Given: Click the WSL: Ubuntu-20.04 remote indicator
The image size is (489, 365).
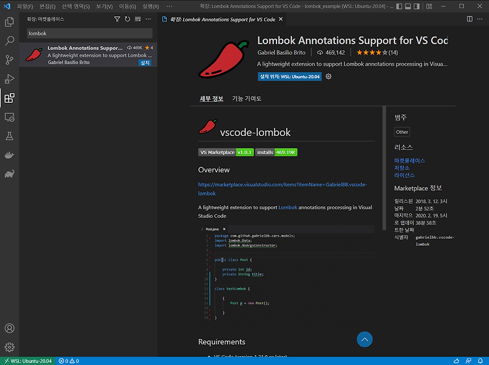Looking at the screenshot, I should pyautogui.click(x=28, y=361).
